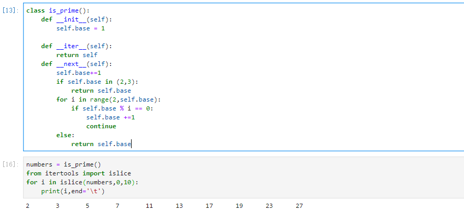Click the 'self.base+=1' statement
The width and height of the screenshot is (464, 211).
(x=79, y=73)
